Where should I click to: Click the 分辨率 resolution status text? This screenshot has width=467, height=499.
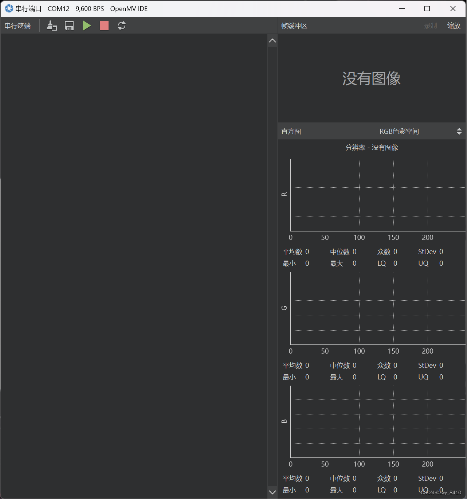pyautogui.click(x=355, y=147)
